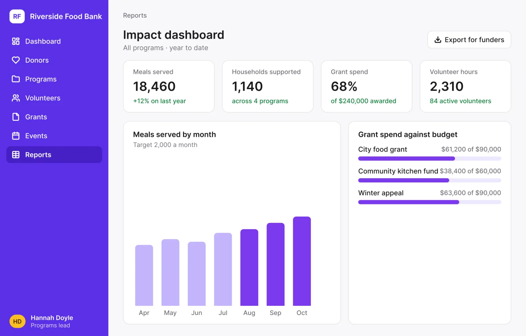This screenshot has height=336, width=526.
Task: Click the download icon in Export button
Action: coord(438,40)
